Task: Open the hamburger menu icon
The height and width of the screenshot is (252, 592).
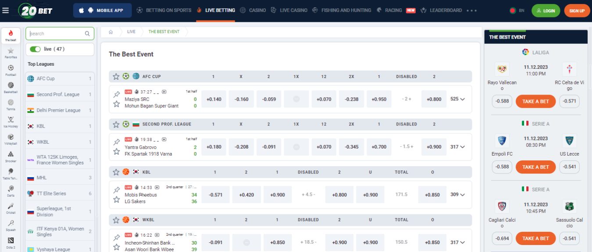Action: point(5,10)
